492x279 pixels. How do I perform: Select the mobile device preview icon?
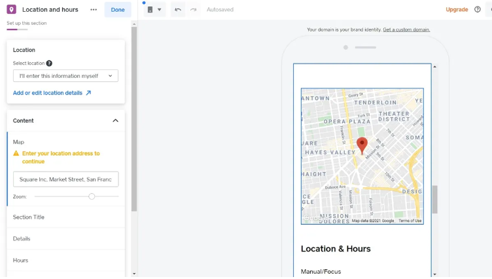point(150,10)
